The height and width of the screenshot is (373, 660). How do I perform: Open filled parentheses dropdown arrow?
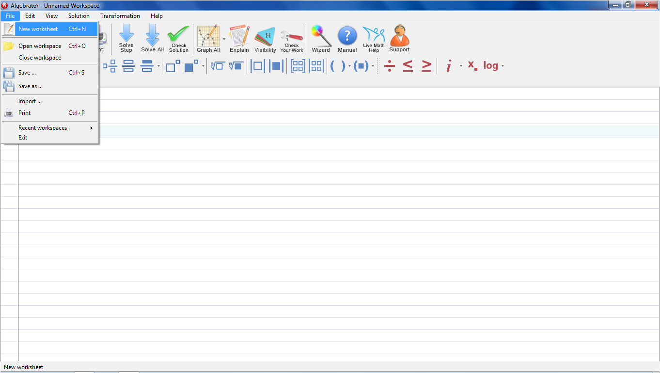click(x=373, y=66)
